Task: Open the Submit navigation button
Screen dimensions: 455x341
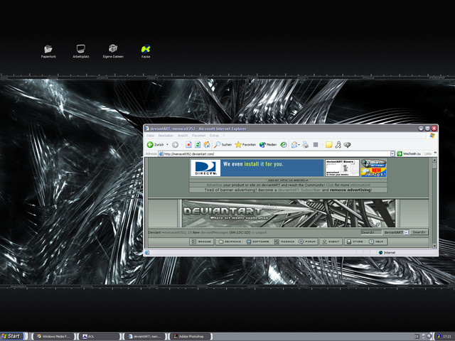Action: coord(331,242)
